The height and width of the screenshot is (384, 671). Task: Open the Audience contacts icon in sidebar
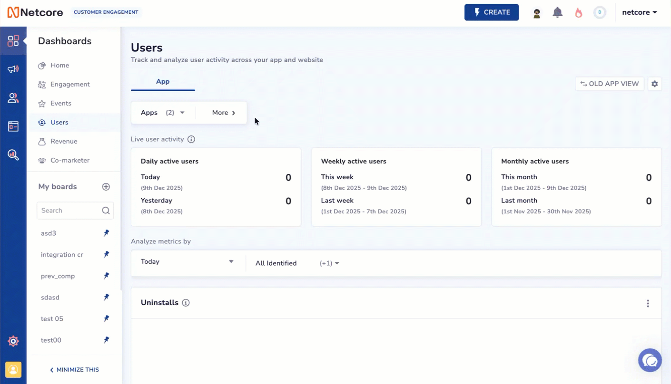(13, 97)
